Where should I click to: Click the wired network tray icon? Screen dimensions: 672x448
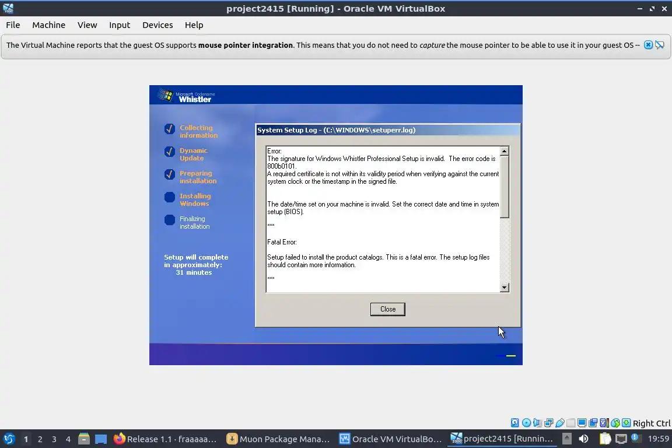(621, 439)
